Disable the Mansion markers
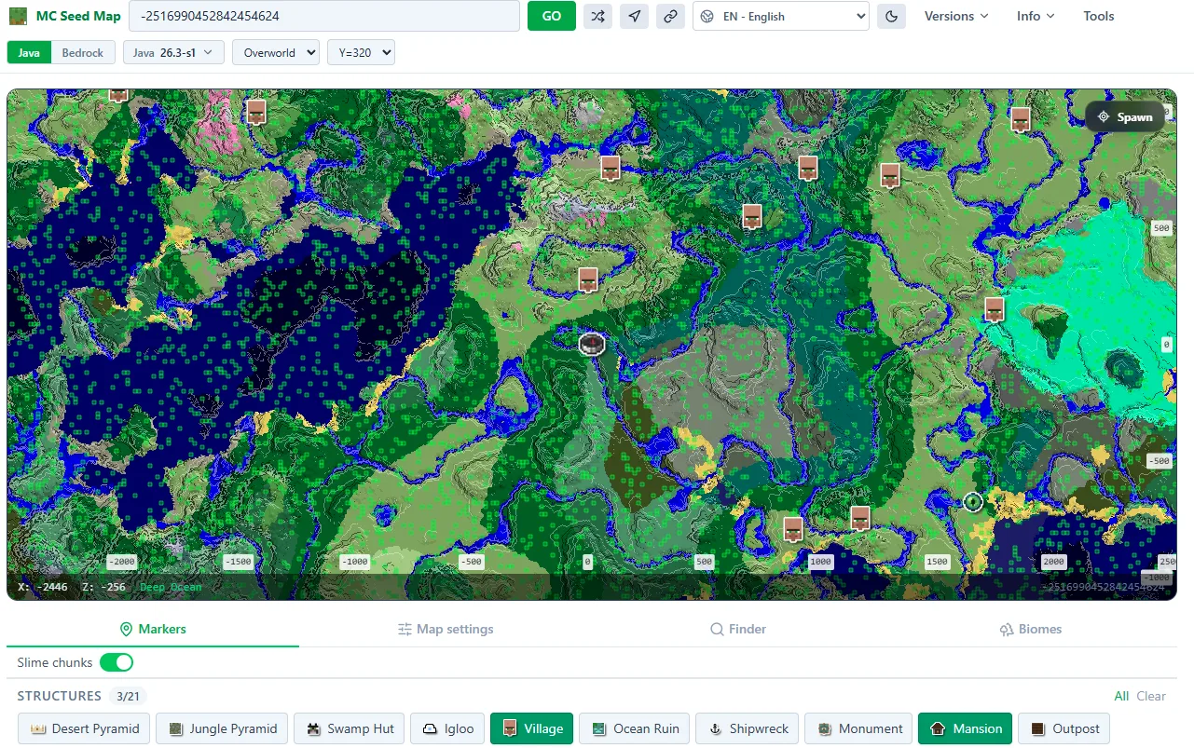 pyautogui.click(x=966, y=728)
